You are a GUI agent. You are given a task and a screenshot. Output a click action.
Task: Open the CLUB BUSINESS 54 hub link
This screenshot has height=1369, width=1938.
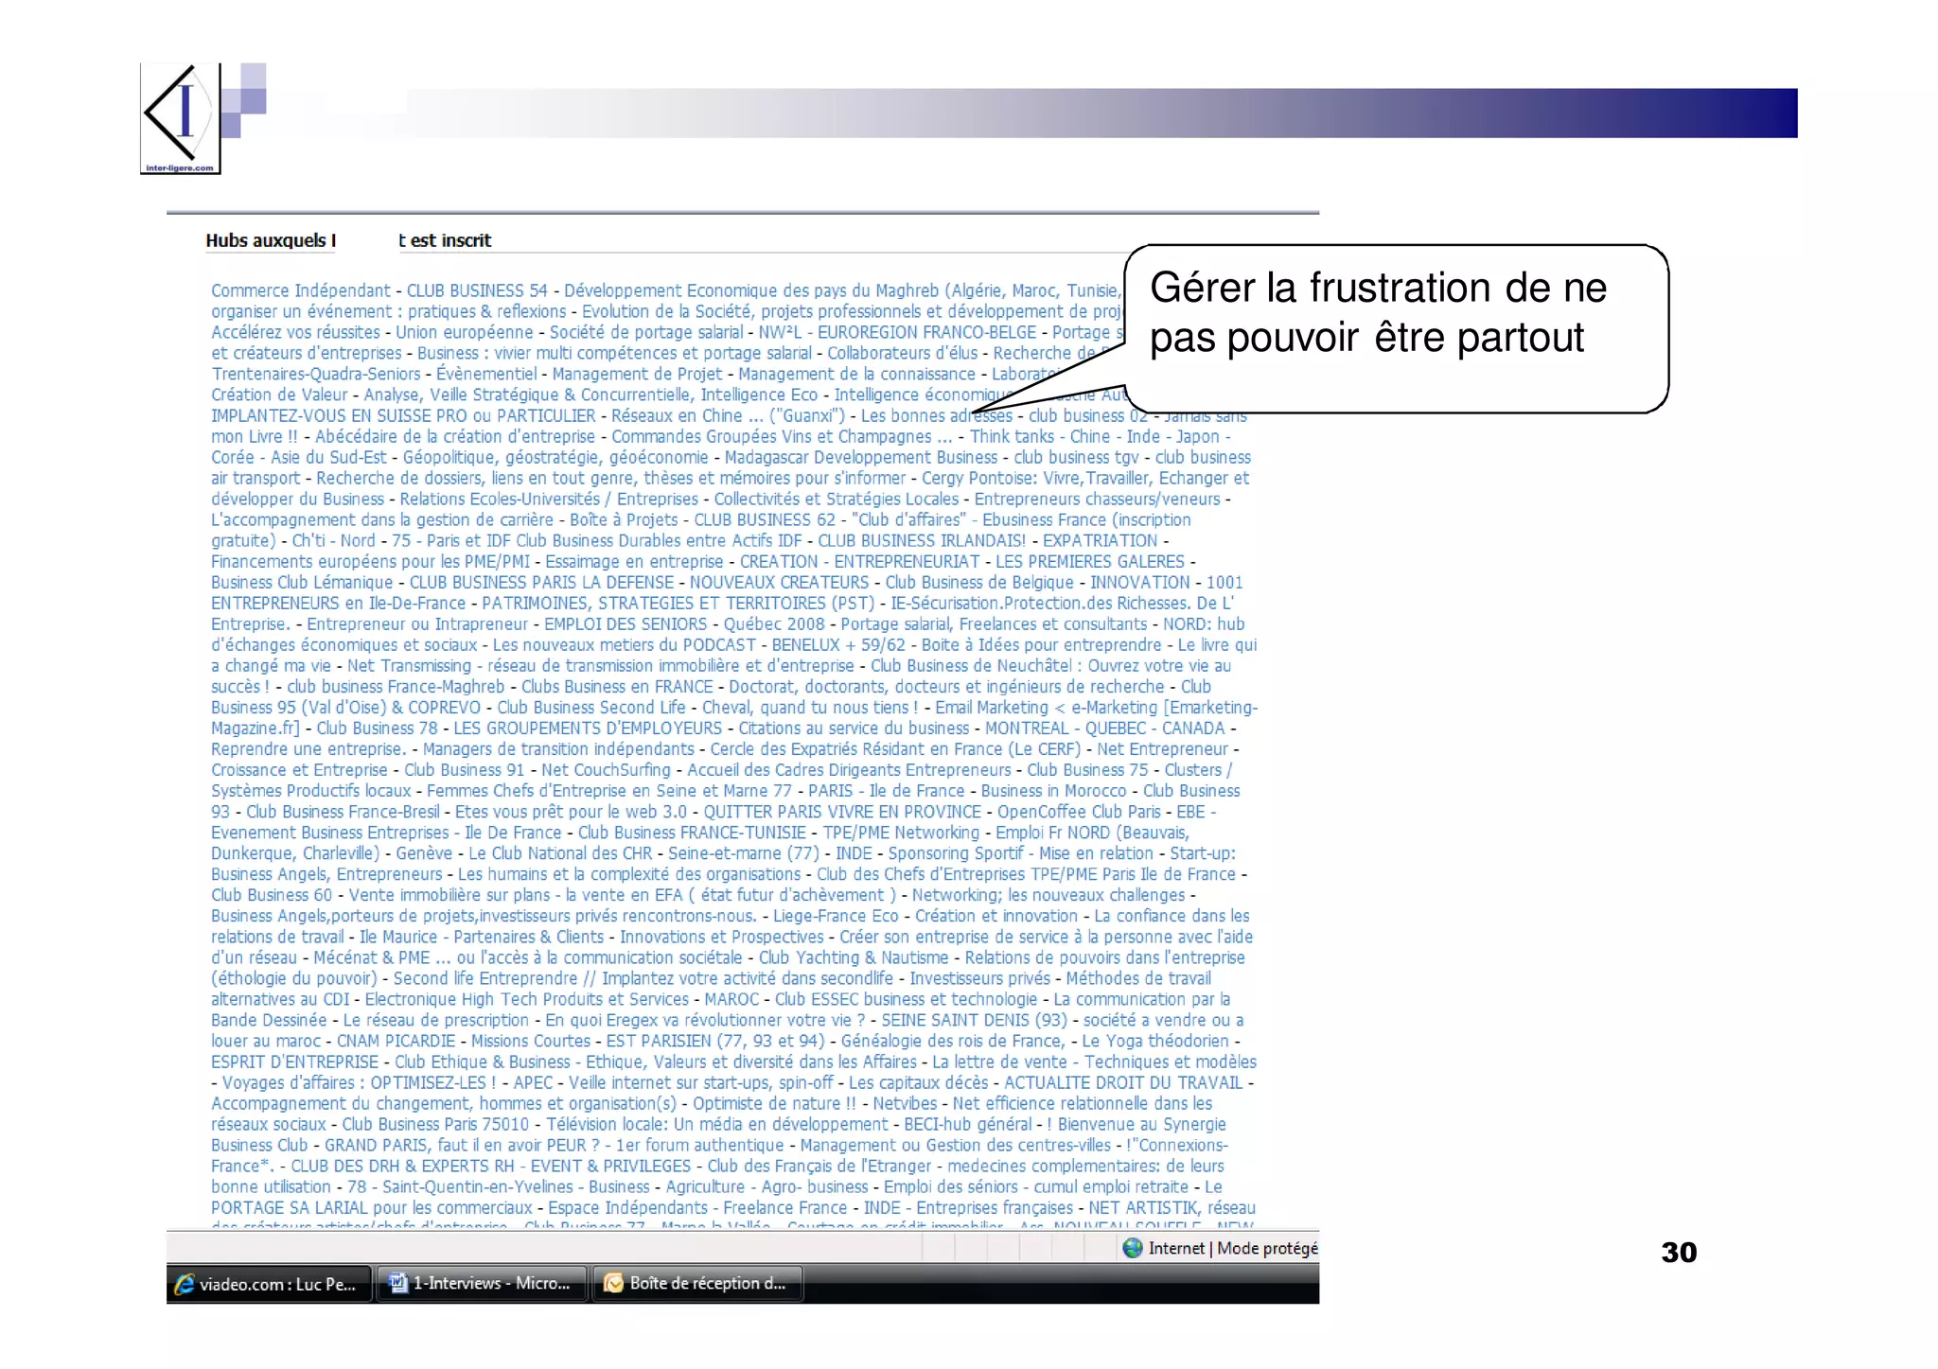pyautogui.click(x=477, y=290)
